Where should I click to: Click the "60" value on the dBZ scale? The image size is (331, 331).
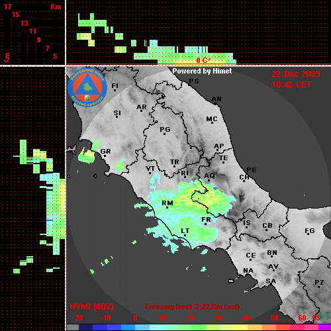[302, 318]
